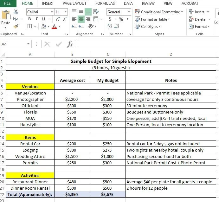Switch to the REVIEW tab

pyautogui.click(x=148, y=3)
